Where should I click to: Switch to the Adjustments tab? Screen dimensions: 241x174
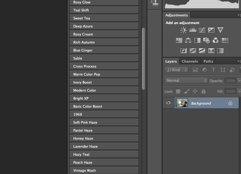(176, 15)
